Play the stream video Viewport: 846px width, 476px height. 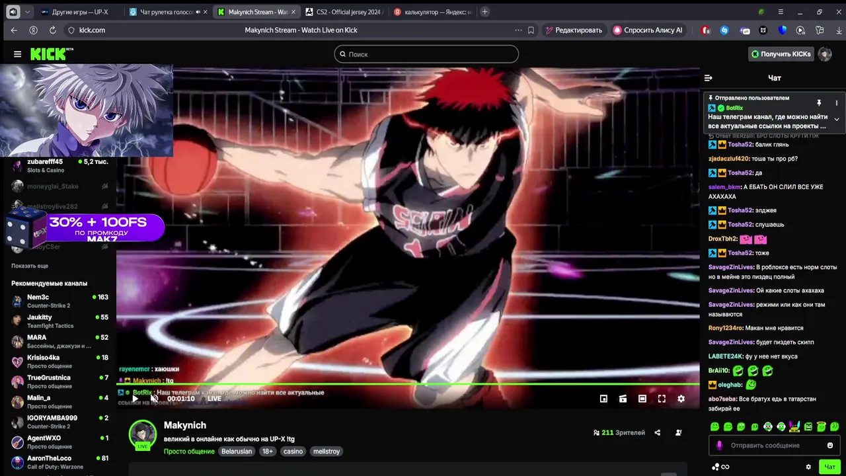click(x=135, y=399)
